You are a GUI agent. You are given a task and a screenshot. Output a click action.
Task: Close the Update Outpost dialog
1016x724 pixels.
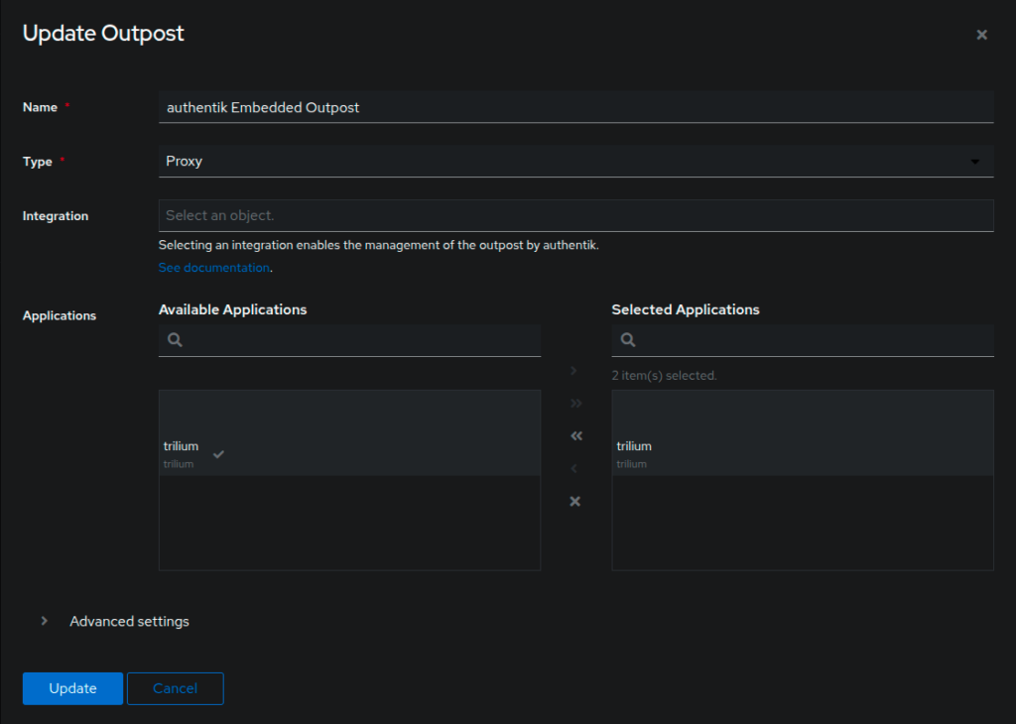[981, 35]
